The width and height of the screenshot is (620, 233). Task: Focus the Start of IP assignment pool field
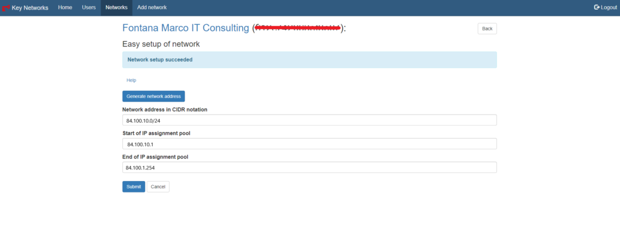(x=309, y=144)
